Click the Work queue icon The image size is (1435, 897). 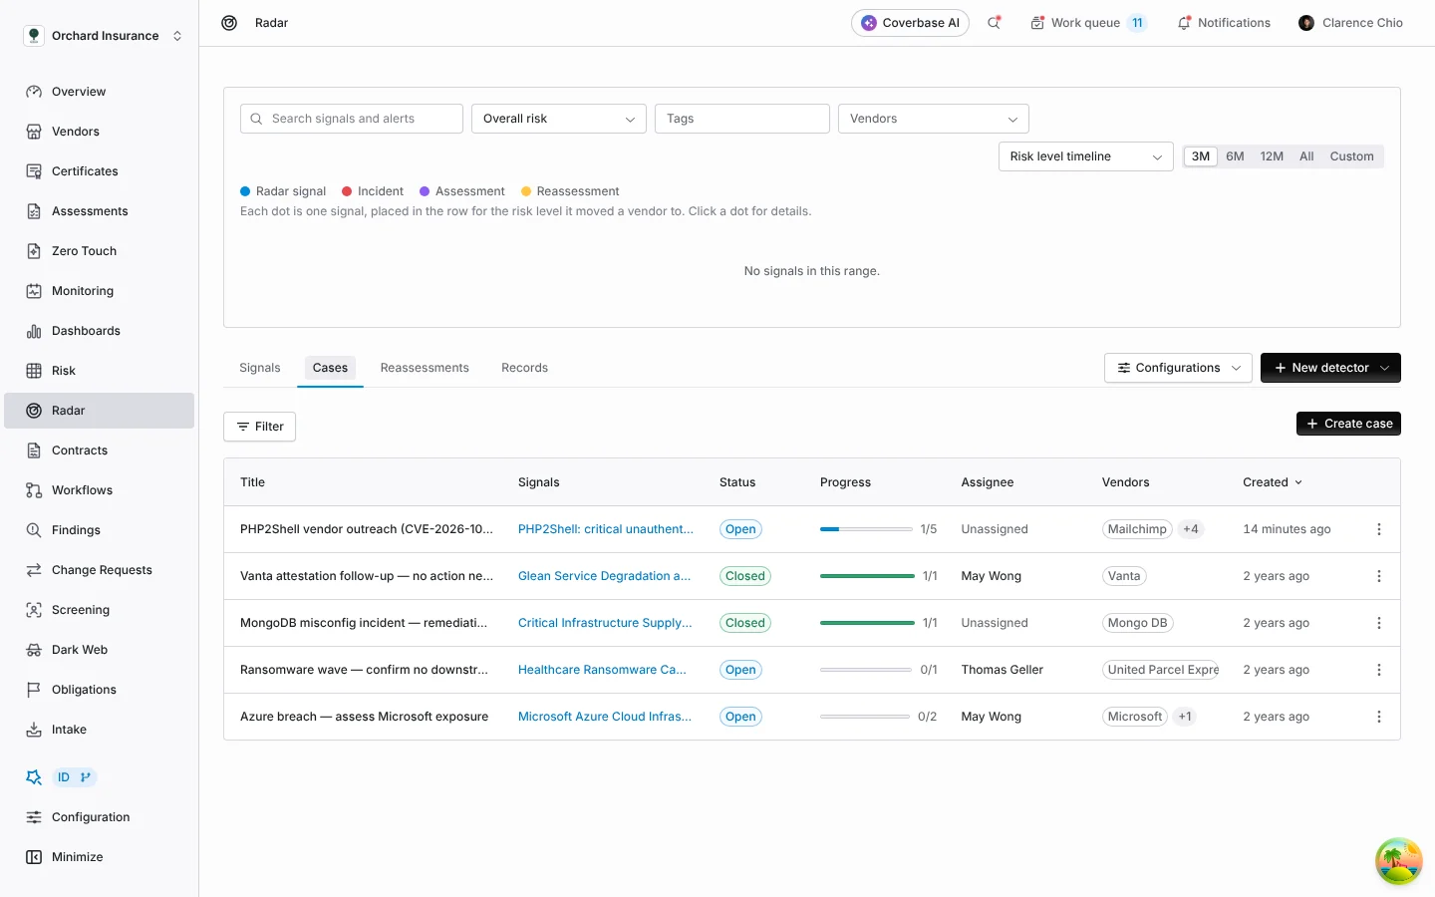[1037, 23]
